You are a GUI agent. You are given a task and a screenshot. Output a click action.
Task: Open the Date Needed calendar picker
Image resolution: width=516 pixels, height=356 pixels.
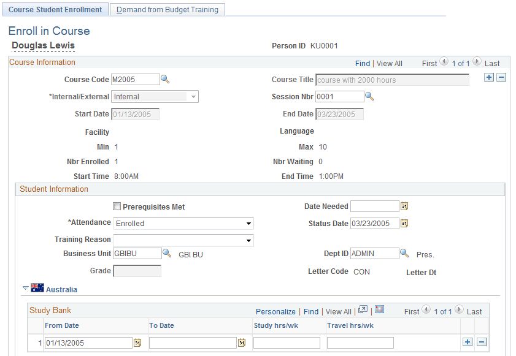(x=404, y=206)
